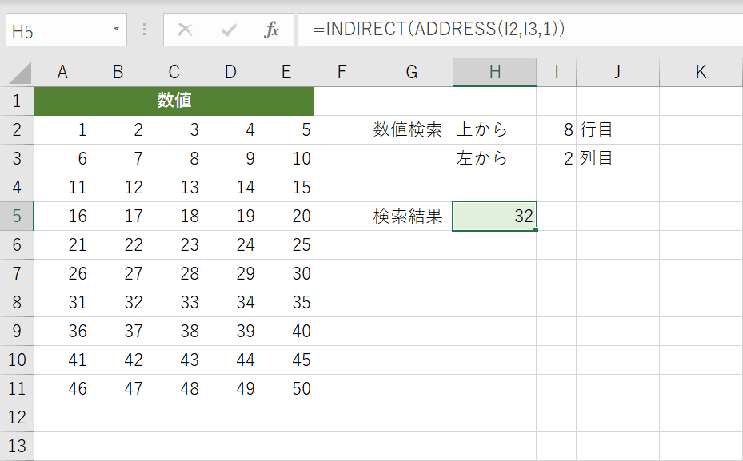Click cell J2 with 行目
The image size is (743, 461).
click(x=617, y=129)
